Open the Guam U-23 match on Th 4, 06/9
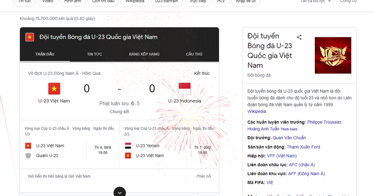The image size is (373, 196). (x=70, y=144)
